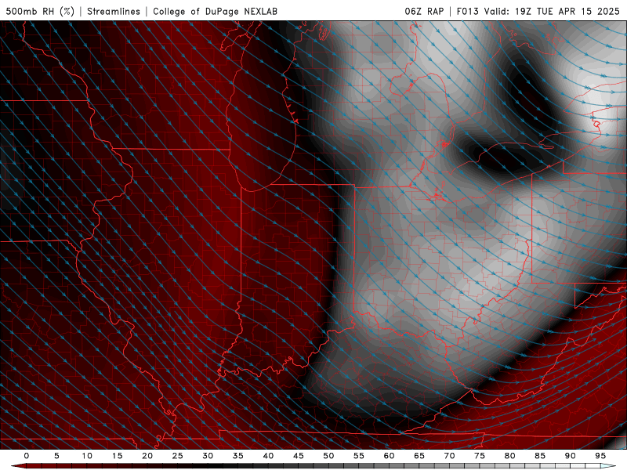Click the '06Z RAP' model label
The height and width of the screenshot is (470, 627).
[424, 11]
